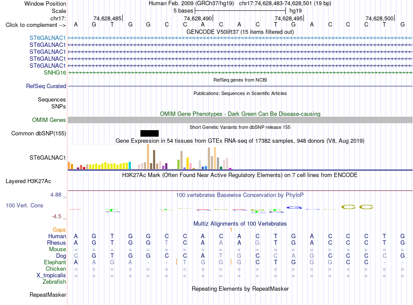Open 'Repeating Elements by RepeatMasker' title
This screenshot has width=413, height=305.
click(x=240, y=289)
